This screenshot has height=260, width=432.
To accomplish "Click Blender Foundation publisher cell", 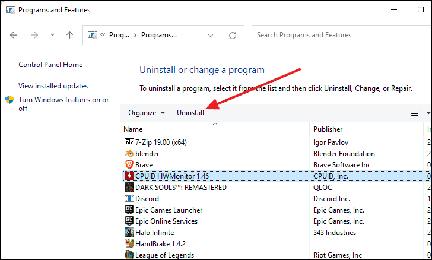I will coord(344,154).
